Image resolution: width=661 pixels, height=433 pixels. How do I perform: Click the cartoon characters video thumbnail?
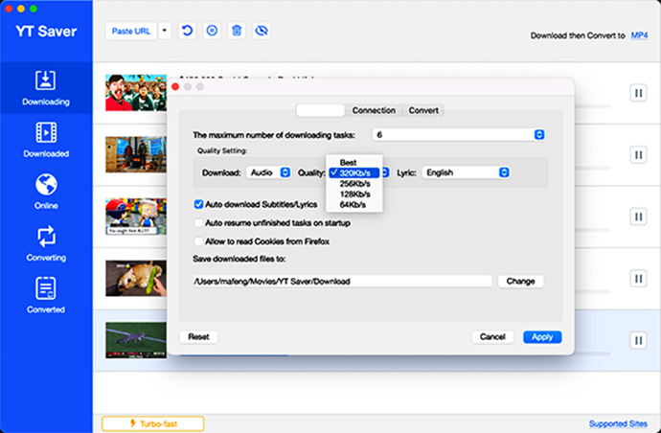tap(136, 216)
